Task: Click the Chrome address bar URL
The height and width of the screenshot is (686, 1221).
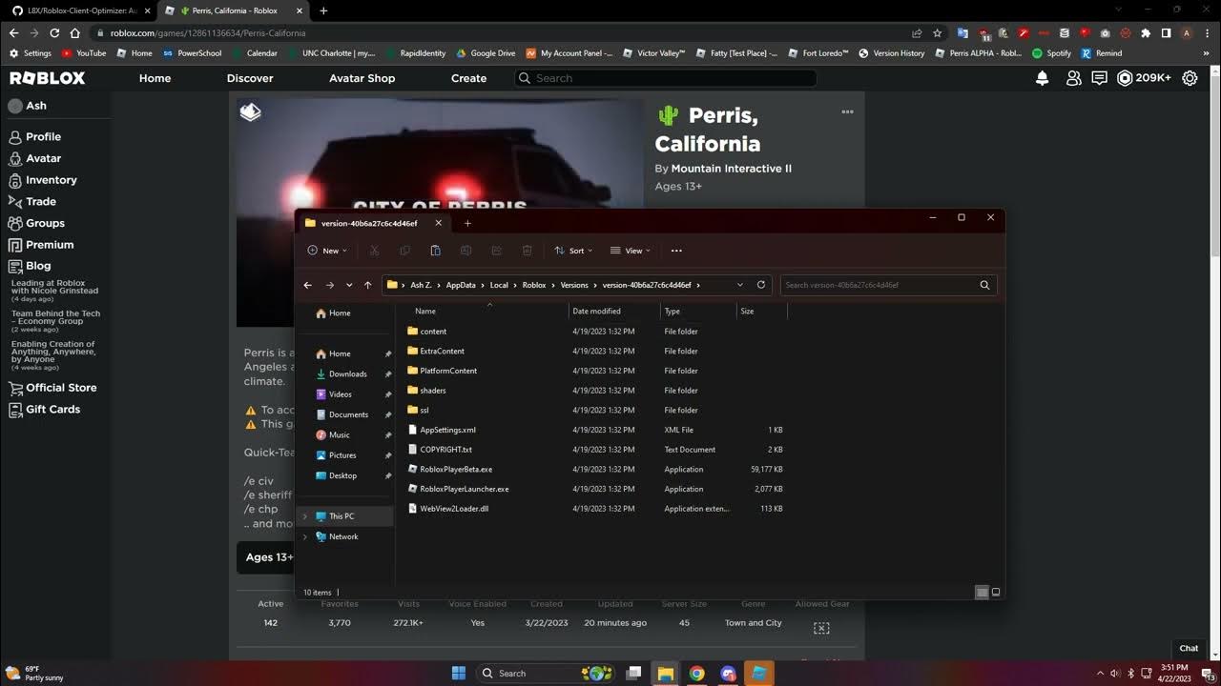Action: 208,33
